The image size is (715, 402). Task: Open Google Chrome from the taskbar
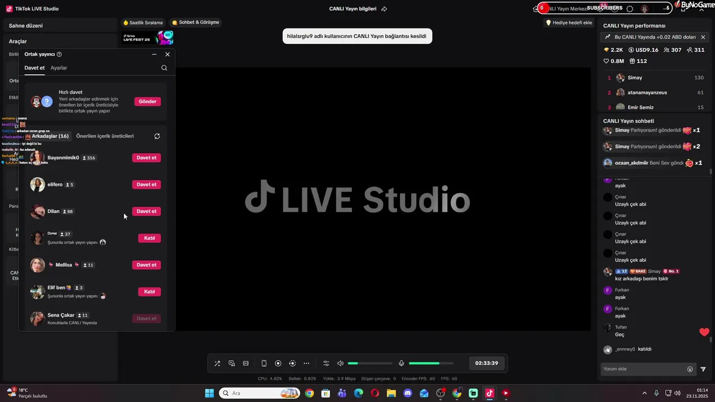(x=309, y=393)
